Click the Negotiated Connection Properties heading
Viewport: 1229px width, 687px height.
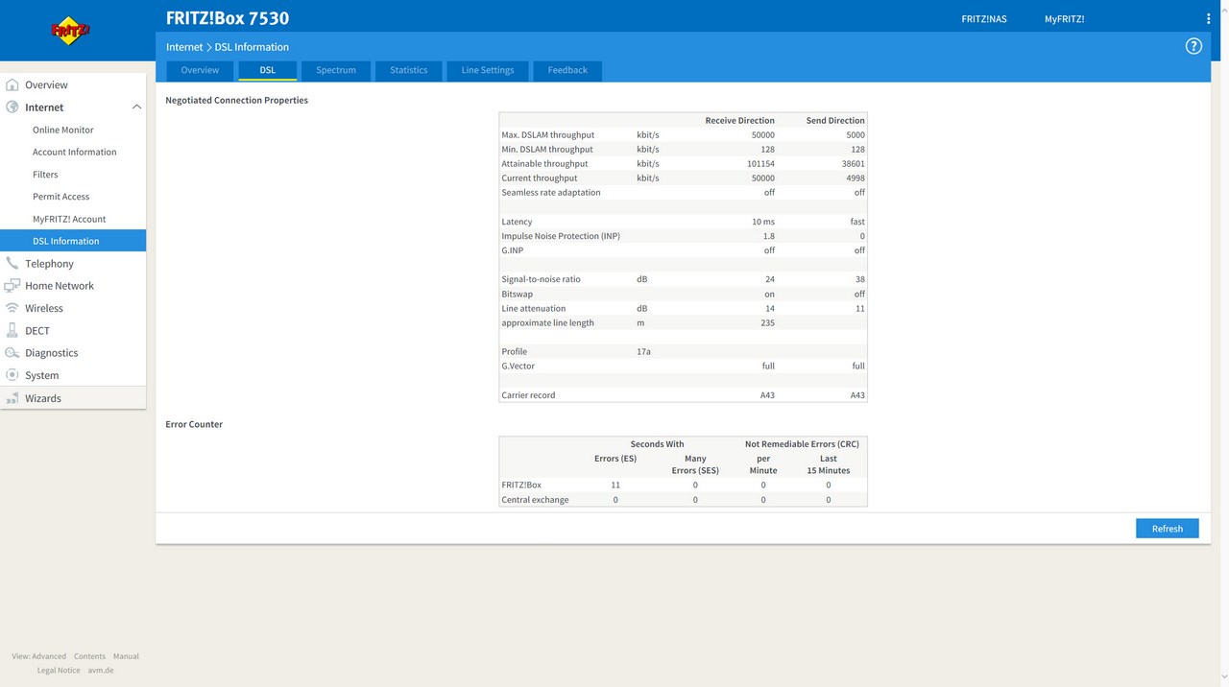237,100
